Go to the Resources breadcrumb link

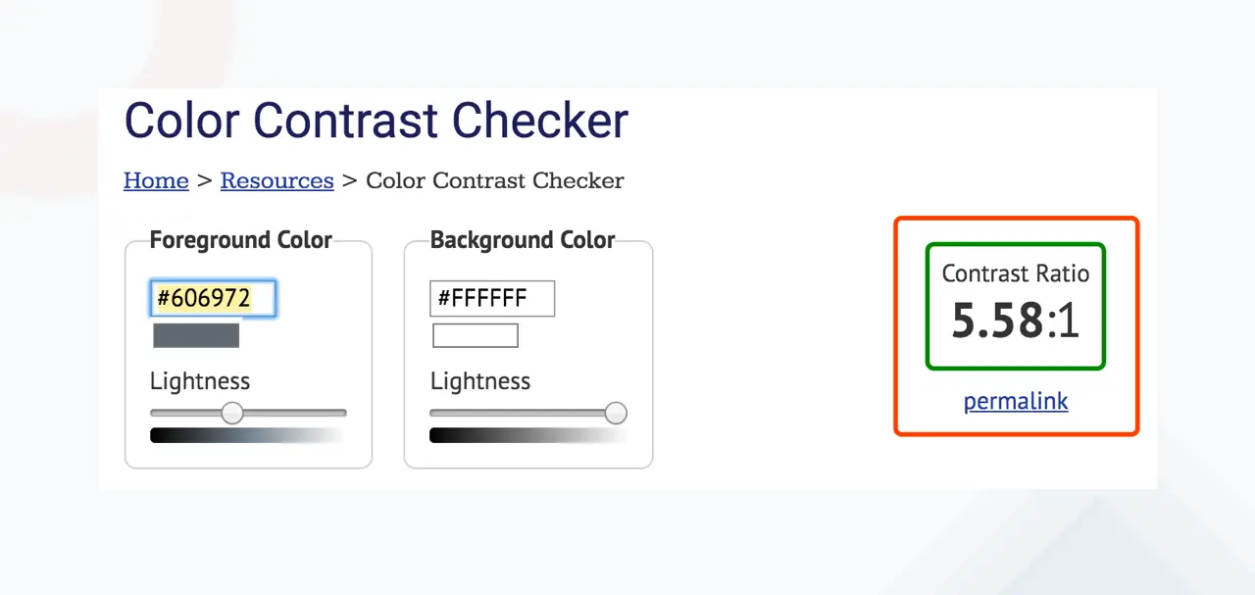tap(276, 180)
